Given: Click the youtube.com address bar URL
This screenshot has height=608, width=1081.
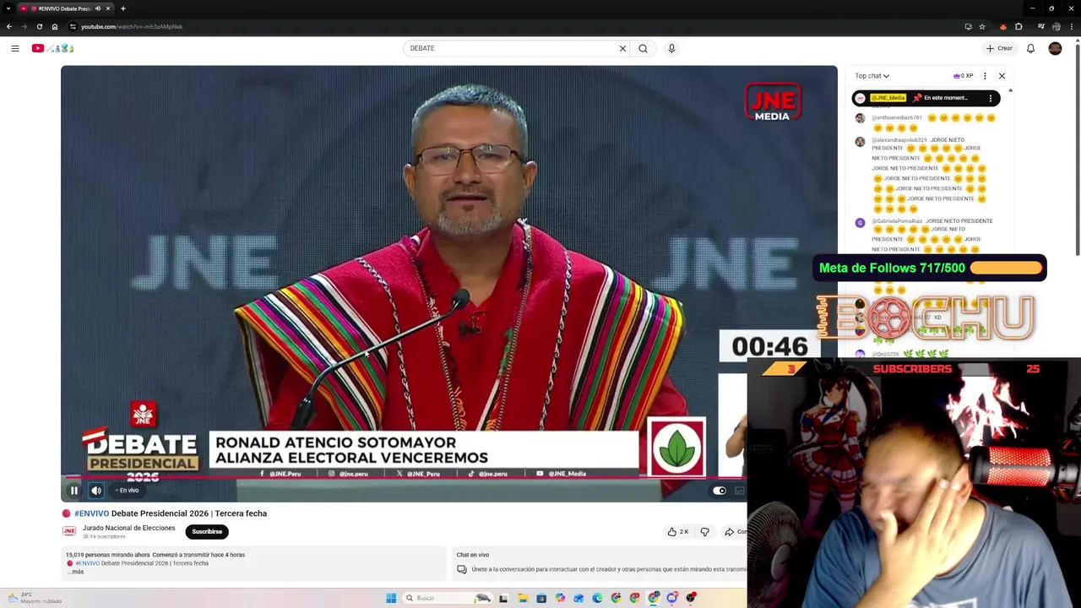Looking at the screenshot, I should (x=132, y=26).
